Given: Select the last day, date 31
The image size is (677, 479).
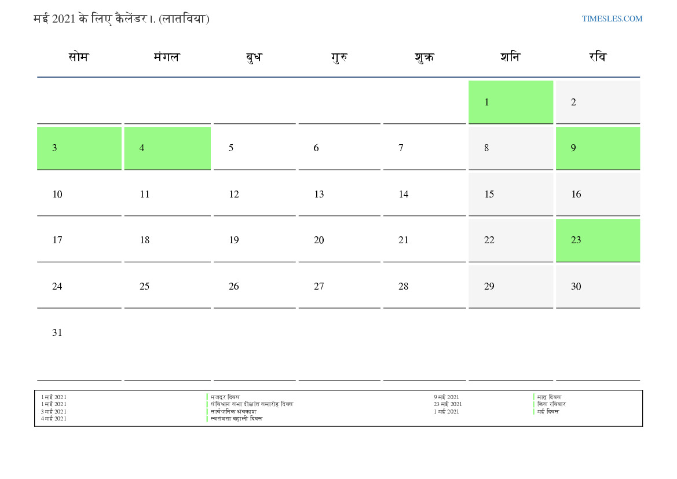Looking at the screenshot, I should click(x=79, y=332).
